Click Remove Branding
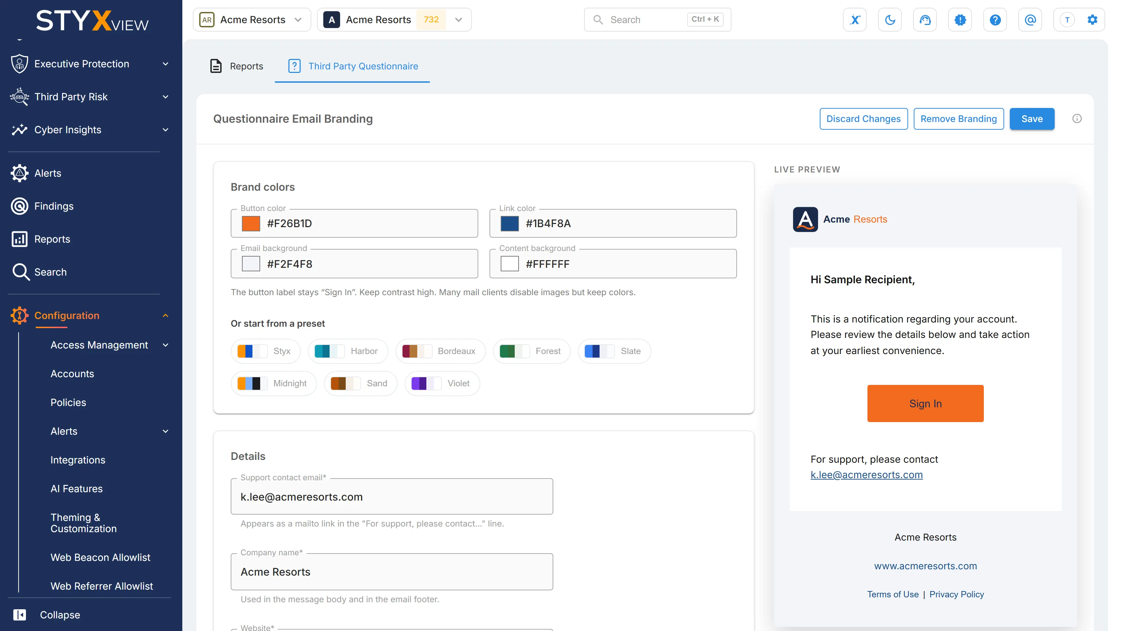The height and width of the screenshot is (631, 1122). pos(958,118)
